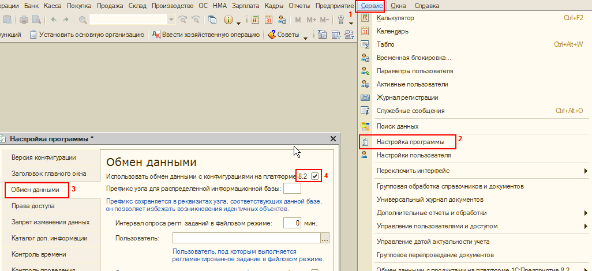Expand the Переключить интерфейс submenu

click(586, 171)
